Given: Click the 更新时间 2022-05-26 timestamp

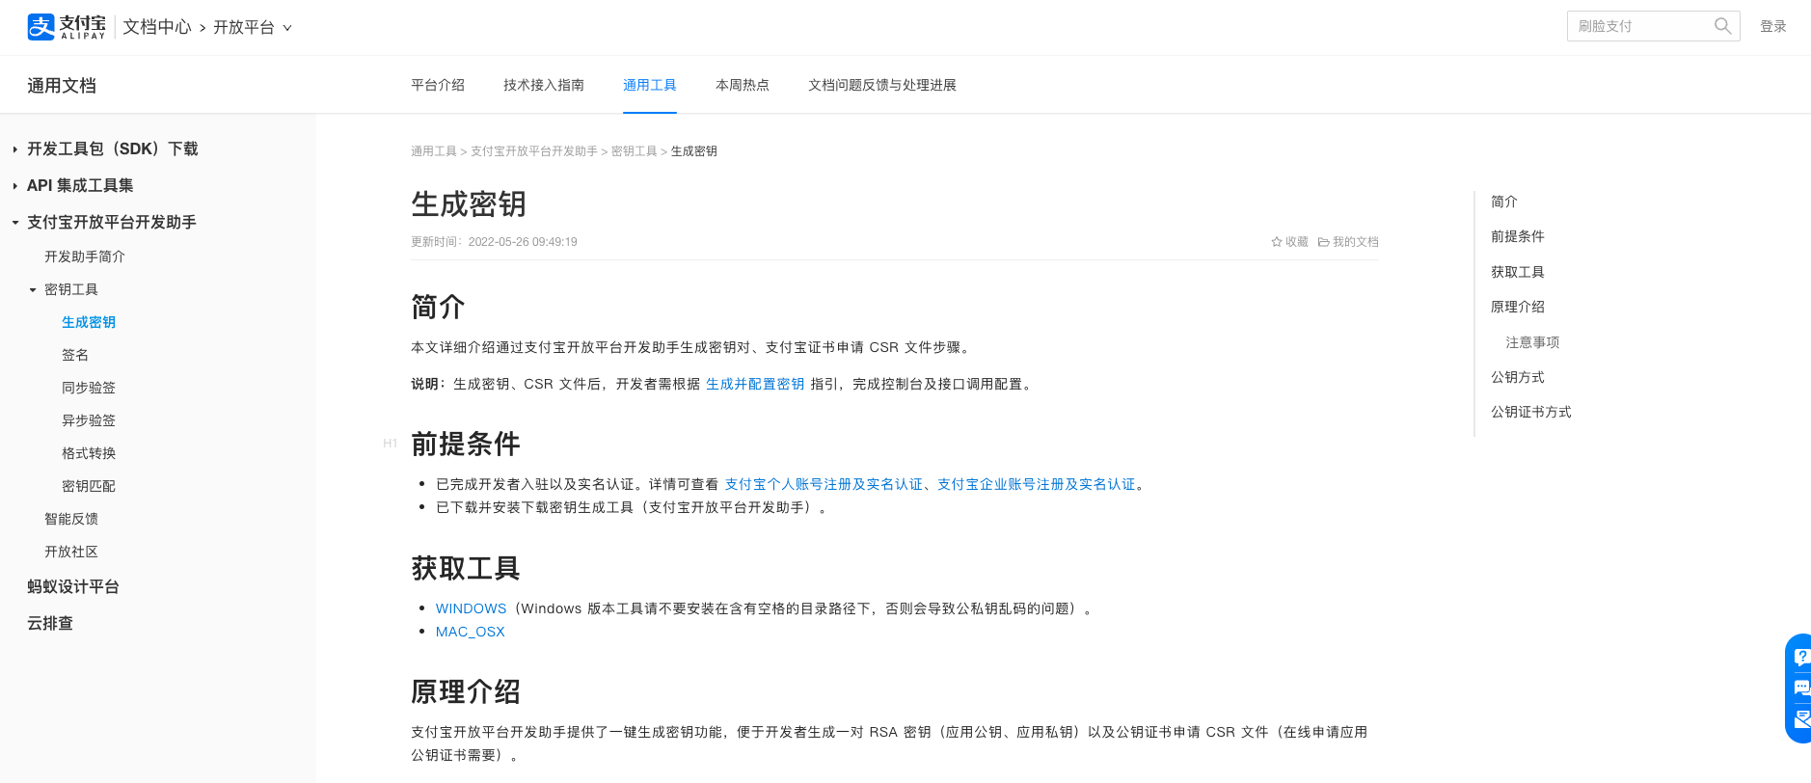Looking at the screenshot, I should click(x=495, y=242).
